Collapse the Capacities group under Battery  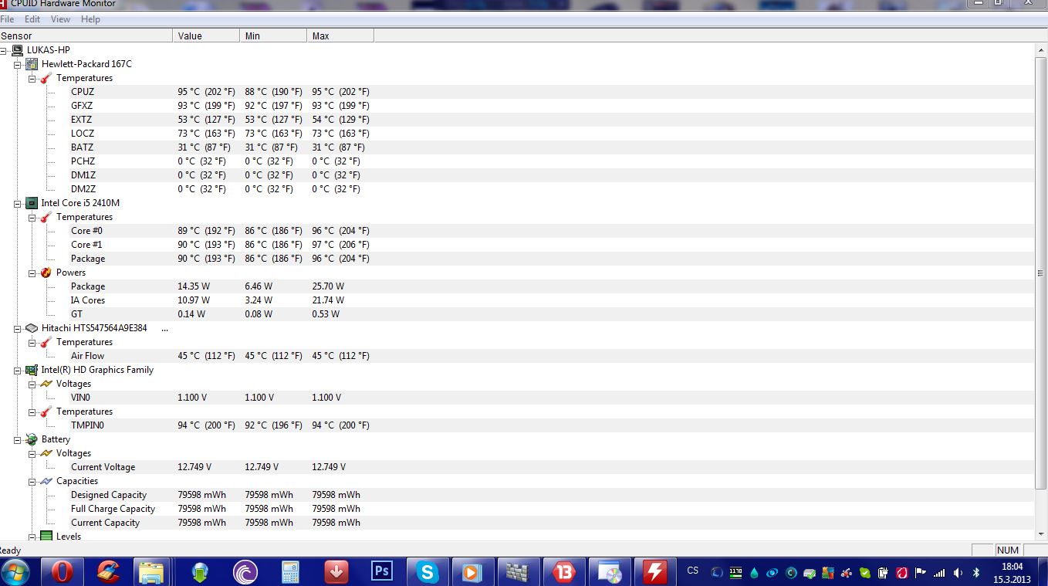(x=32, y=481)
